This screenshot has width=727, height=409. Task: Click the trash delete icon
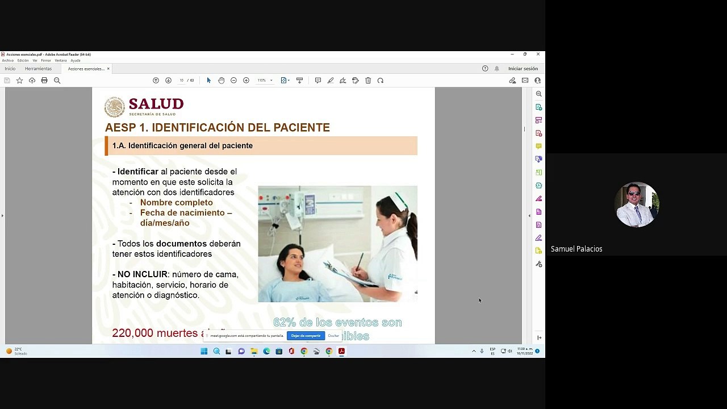click(x=368, y=81)
